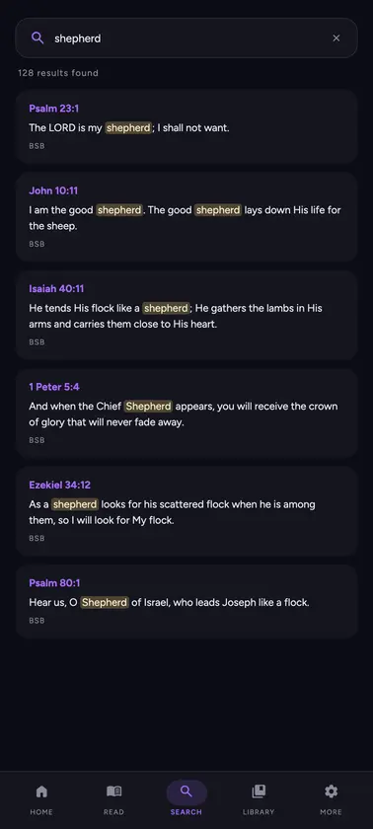Open the Read book icon
This screenshot has height=829, width=373.
[x=113, y=791]
